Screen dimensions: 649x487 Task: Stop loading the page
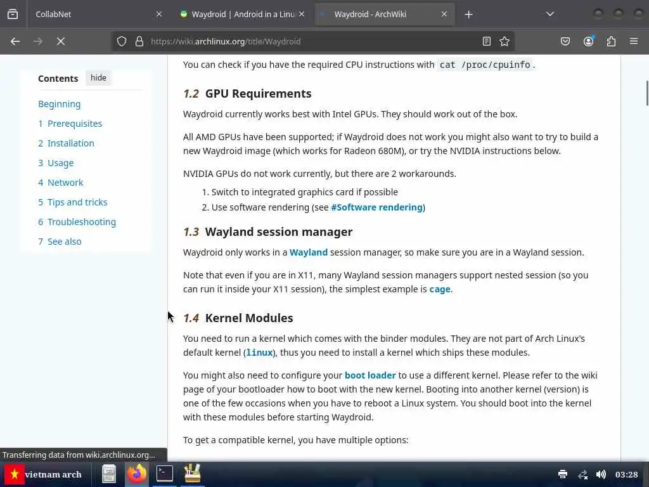coord(60,41)
